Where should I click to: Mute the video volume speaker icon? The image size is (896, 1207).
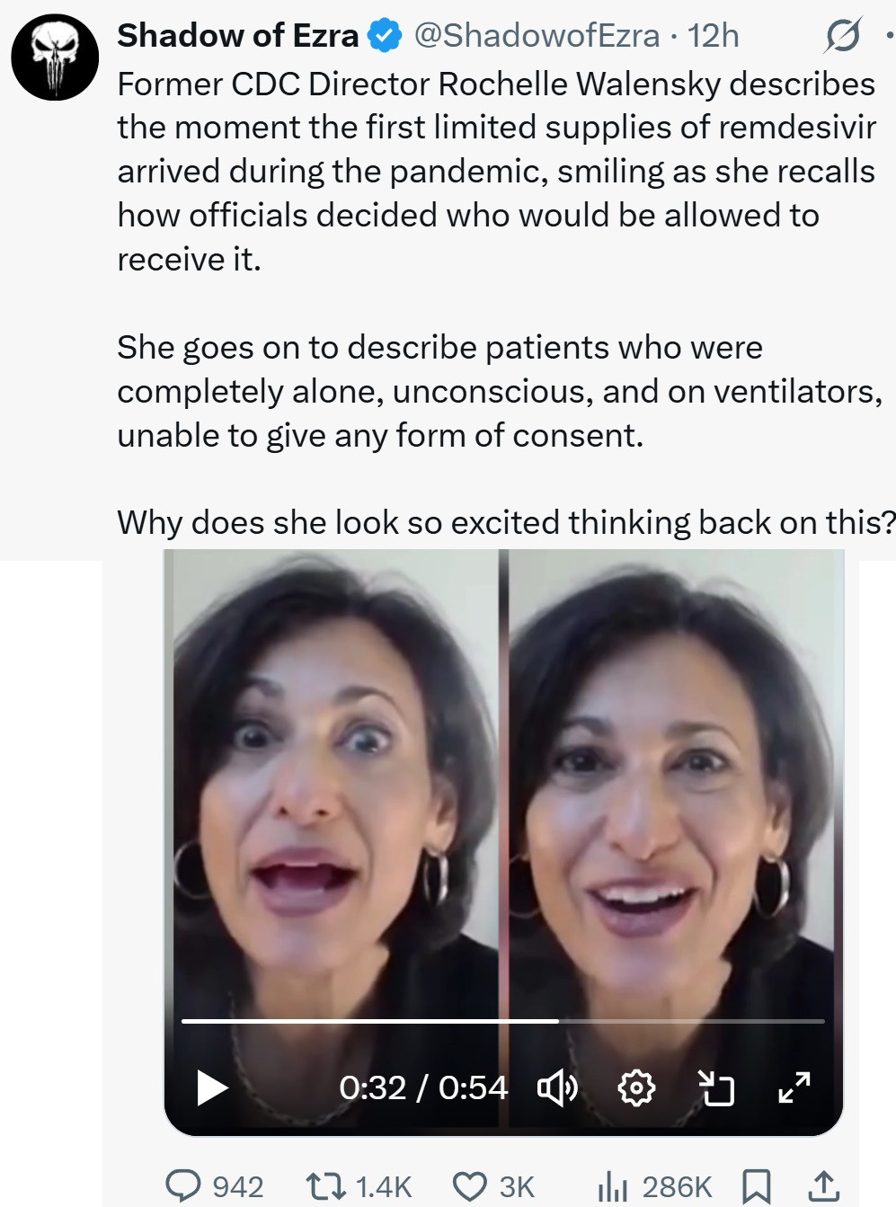pos(557,1088)
